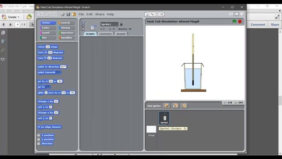Select the Sensing block category
This screenshot has height=159, width=282.
click(x=67, y=28)
